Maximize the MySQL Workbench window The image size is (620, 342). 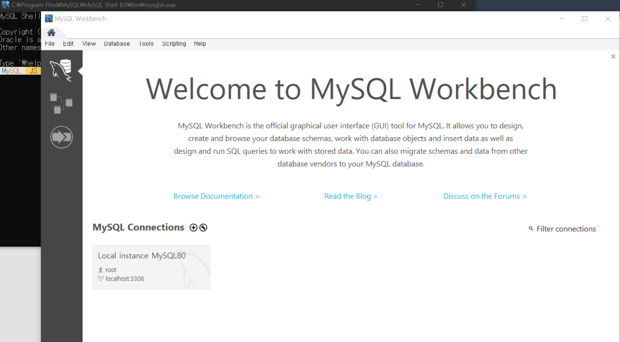[x=585, y=19]
